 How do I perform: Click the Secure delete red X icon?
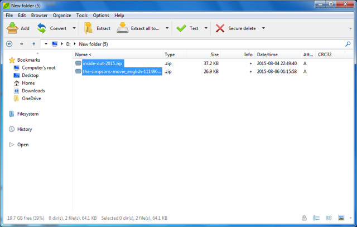point(220,28)
